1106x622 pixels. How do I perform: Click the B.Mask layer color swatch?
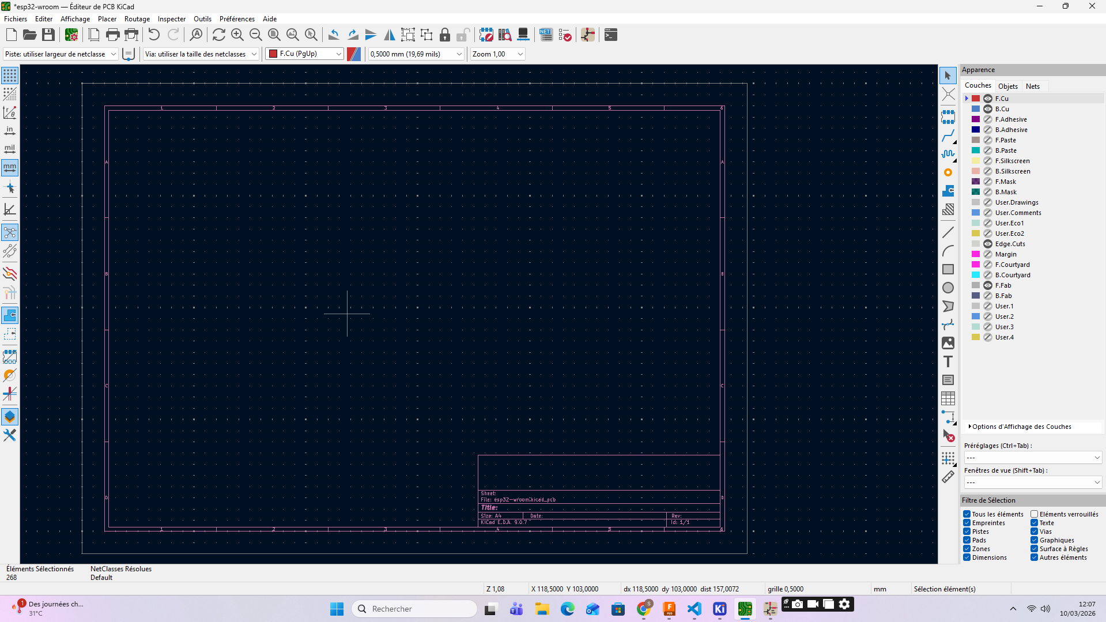pyautogui.click(x=976, y=192)
